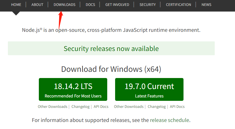
Task: View the Changelog for 19.7.0 Current
Action: 156,106
